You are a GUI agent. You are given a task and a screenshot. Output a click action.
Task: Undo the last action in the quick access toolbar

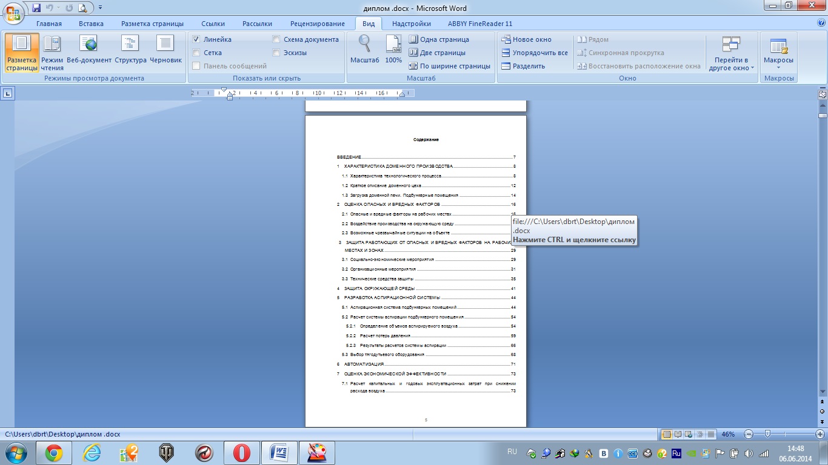(51, 8)
